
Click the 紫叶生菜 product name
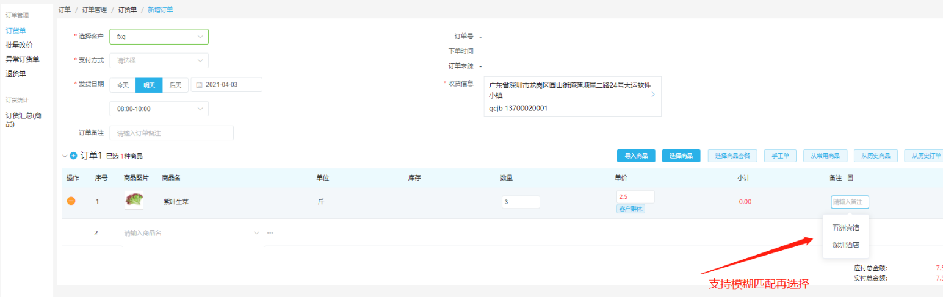click(176, 201)
